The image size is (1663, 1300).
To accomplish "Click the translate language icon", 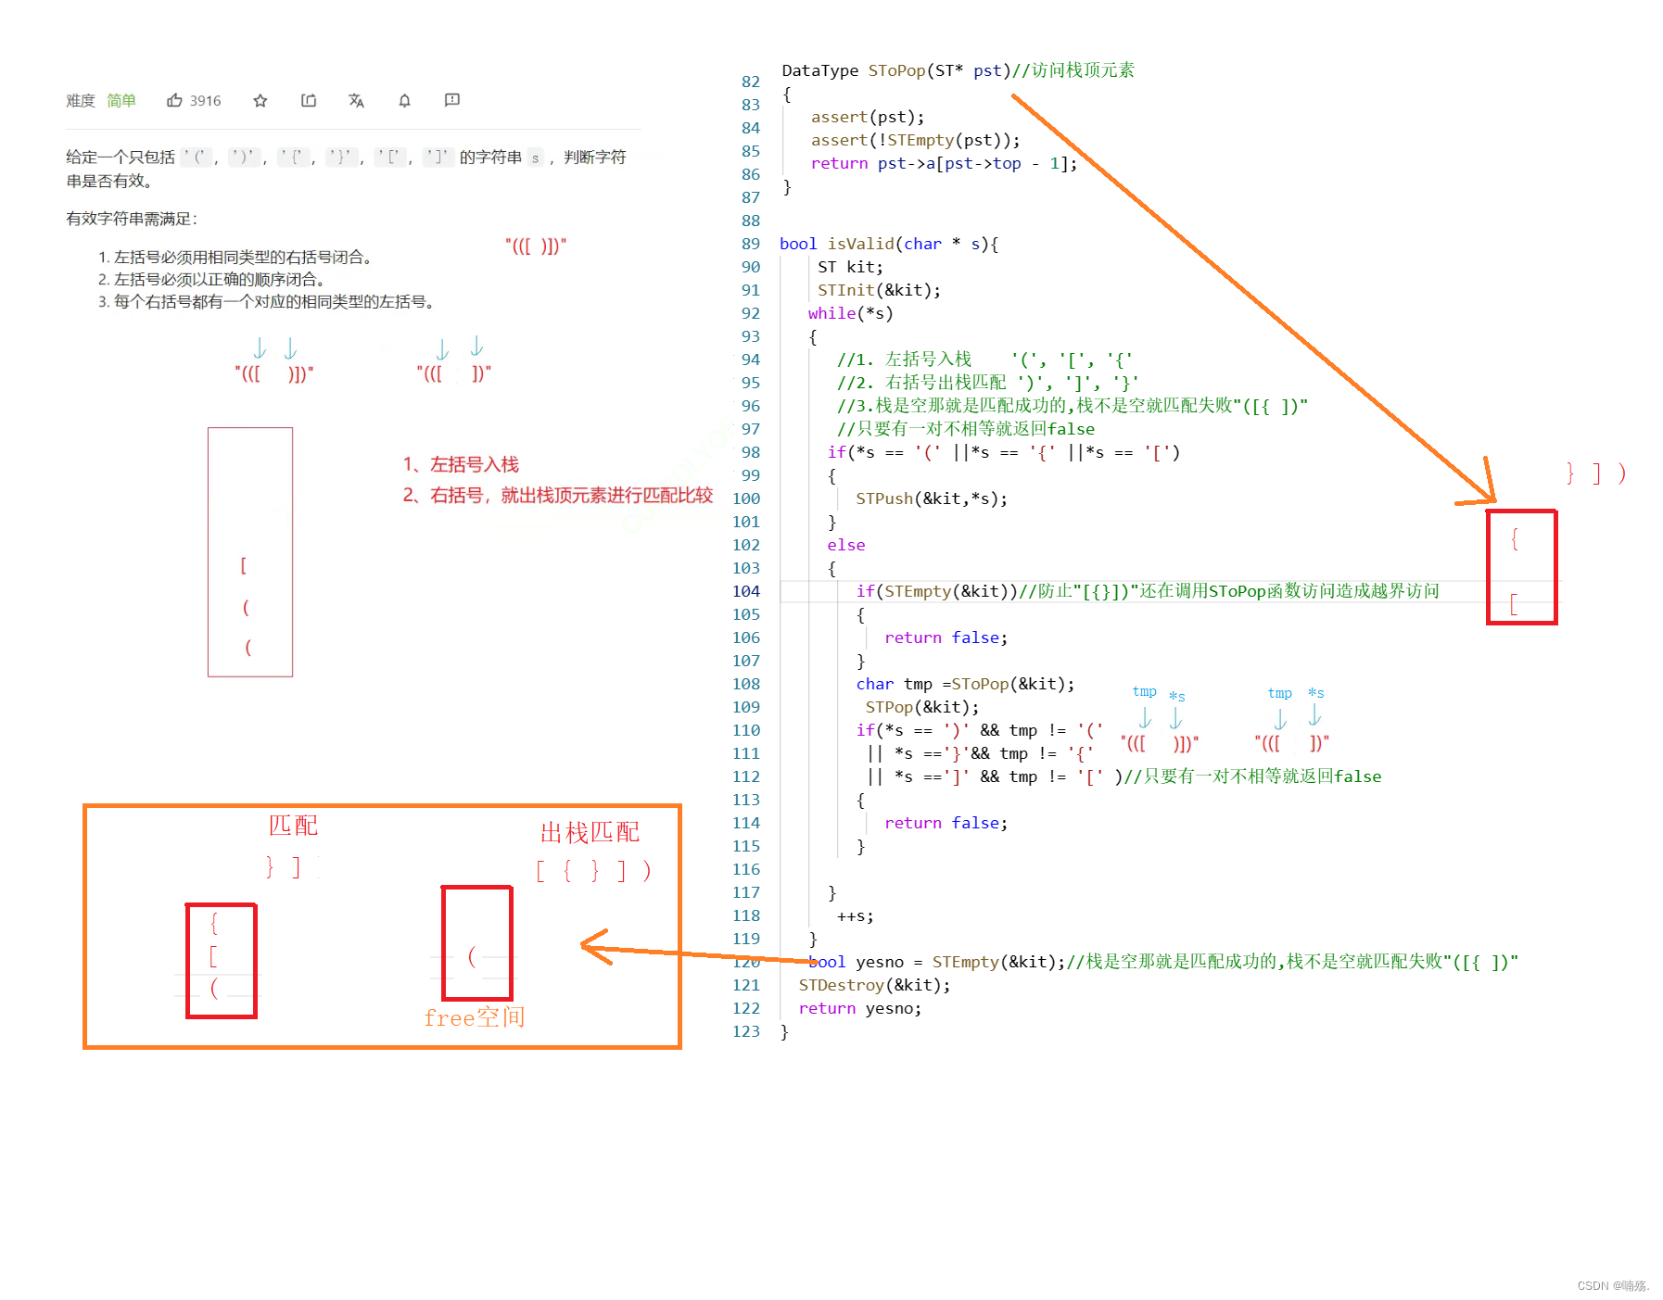I will 356,100.
